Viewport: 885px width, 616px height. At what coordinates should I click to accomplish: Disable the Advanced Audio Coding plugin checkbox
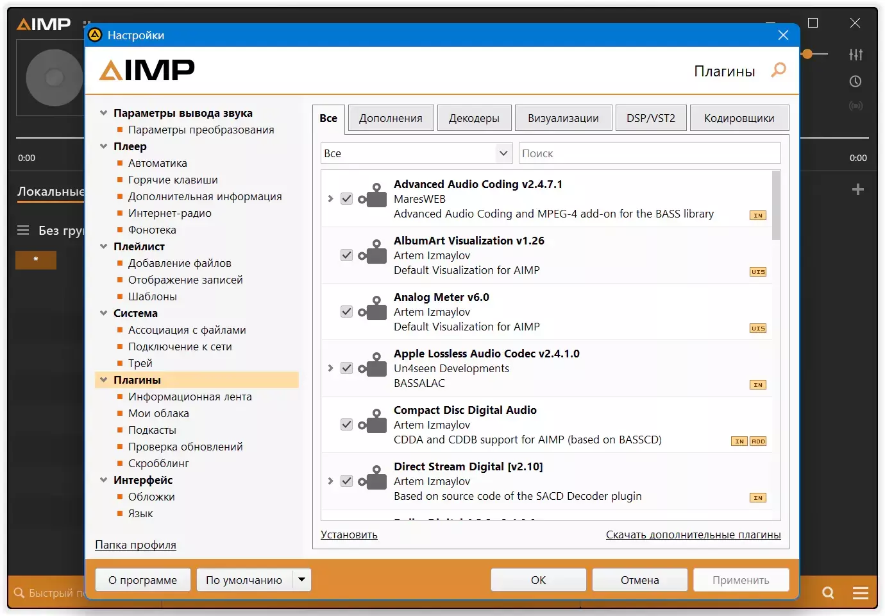[346, 199]
